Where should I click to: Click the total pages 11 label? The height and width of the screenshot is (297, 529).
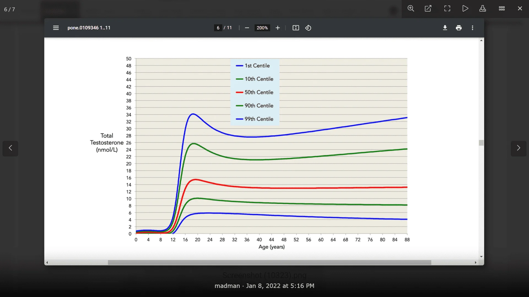pos(229,28)
